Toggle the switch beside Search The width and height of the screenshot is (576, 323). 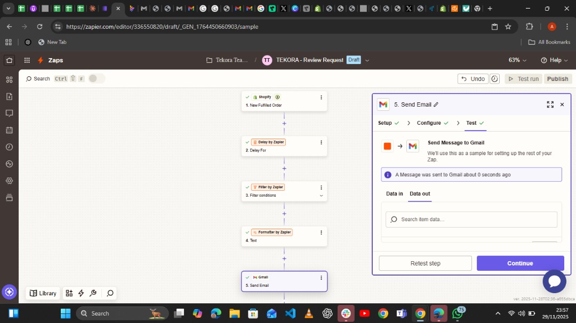96,78
